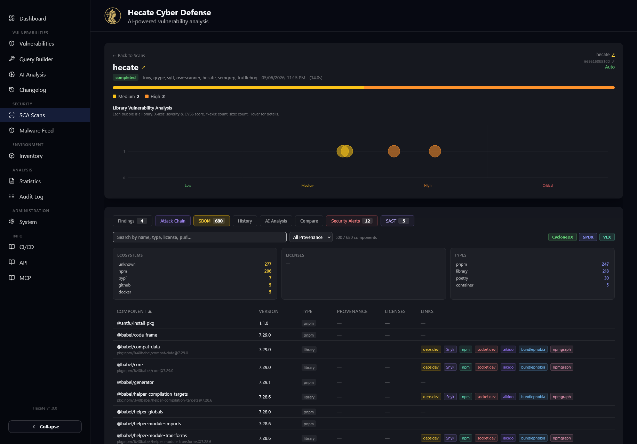The height and width of the screenshot is (444, 637).
Task: Click the CI/CD book icon
Action: (x=12, y=247)
